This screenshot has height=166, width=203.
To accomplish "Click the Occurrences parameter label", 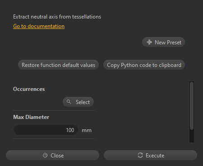I will 29,89.
